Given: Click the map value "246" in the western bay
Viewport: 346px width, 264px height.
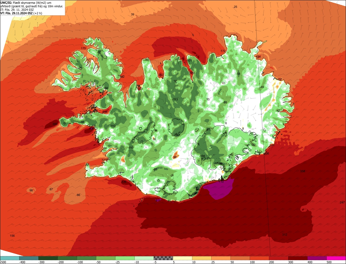Looking at the screenshot, I should coord(105,112).
